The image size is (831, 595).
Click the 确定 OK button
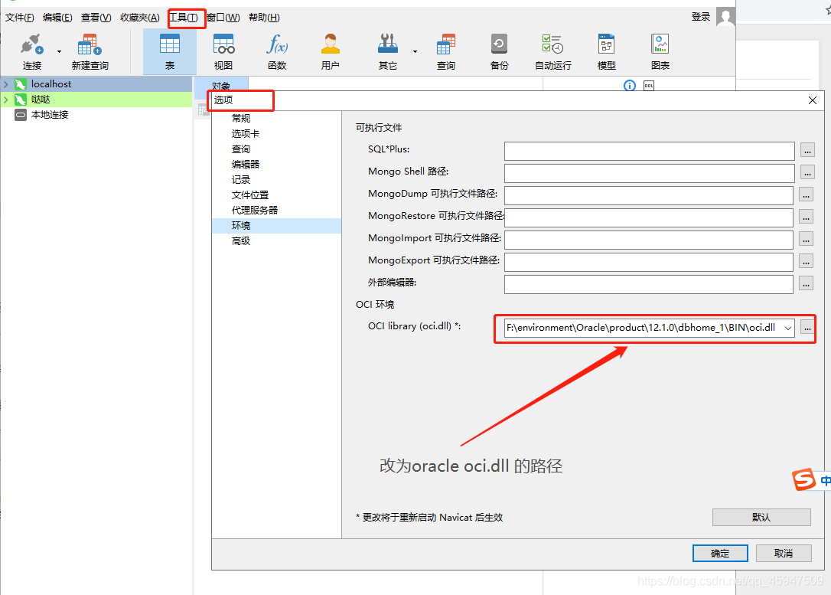[x=720, y=553]
